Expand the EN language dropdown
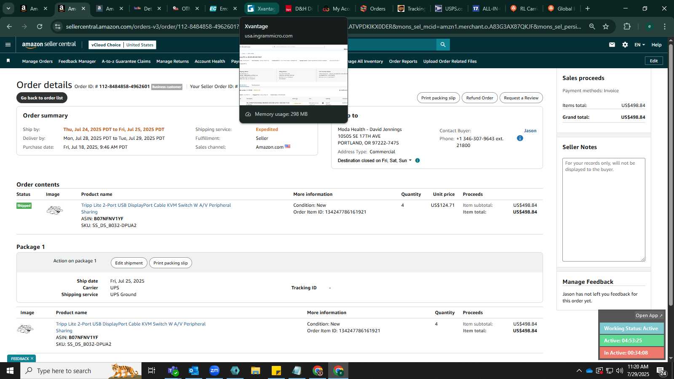The image size is (674, 379). [x=639, y=45]
